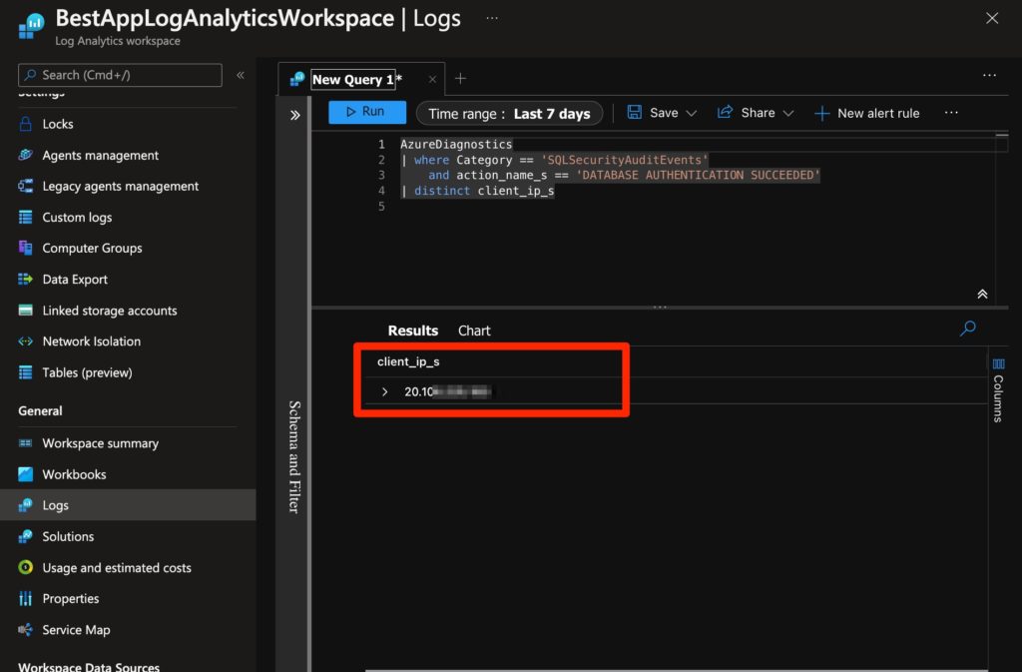Click the AzureDiagnostics line in editor
The width and height of the screenshot is (1022, 672).
pos(455,144)
